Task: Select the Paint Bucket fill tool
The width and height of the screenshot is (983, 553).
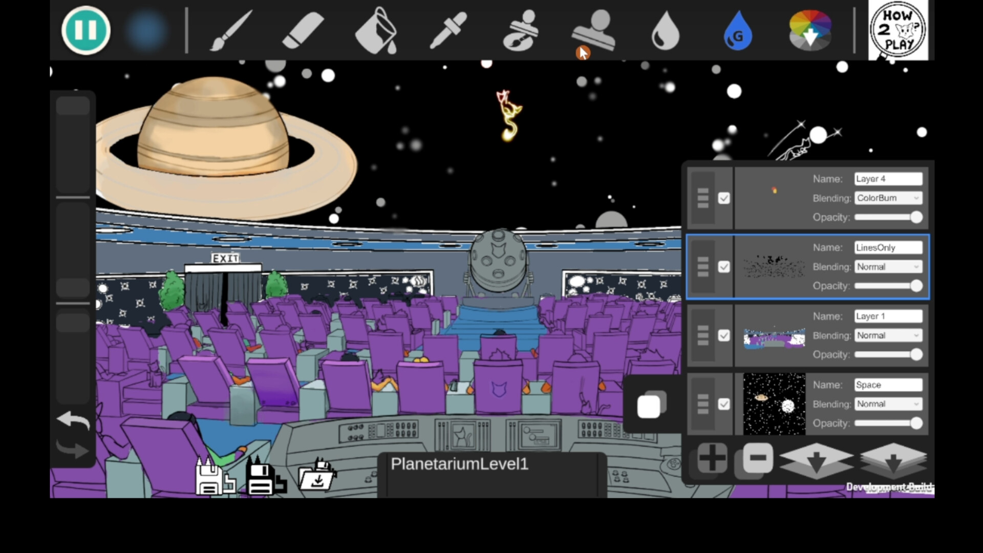Action: 376,31
